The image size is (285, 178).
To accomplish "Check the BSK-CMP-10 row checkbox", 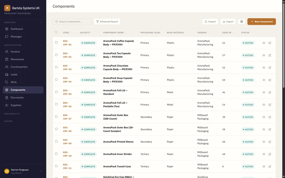I will click(56, 154).
